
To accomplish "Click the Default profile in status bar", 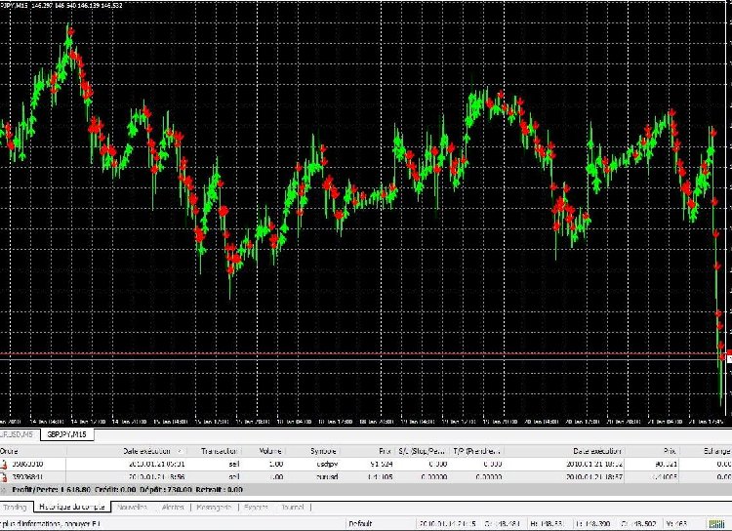I will (362, 524).
